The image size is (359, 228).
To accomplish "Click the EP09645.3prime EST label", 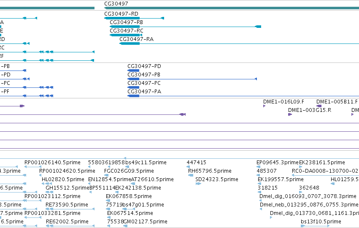I will point(278,163).
